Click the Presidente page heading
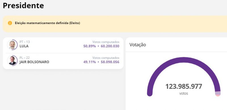Viewport: 227px width, 110px height. point(23,5)
